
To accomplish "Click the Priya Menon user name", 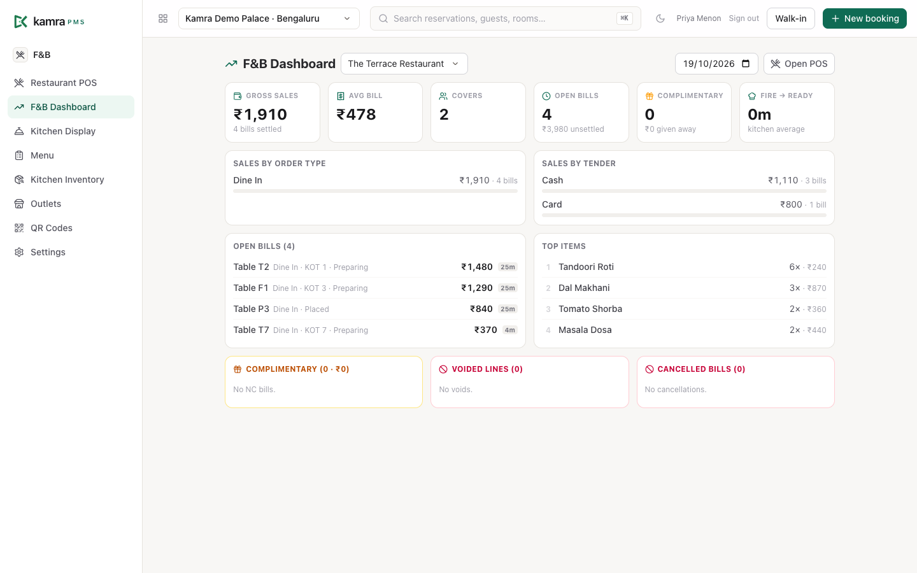I will point(699,18).
